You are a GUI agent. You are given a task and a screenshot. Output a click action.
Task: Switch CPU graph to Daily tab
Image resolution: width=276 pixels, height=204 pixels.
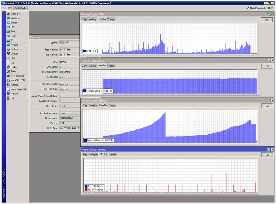click(84, 19)
